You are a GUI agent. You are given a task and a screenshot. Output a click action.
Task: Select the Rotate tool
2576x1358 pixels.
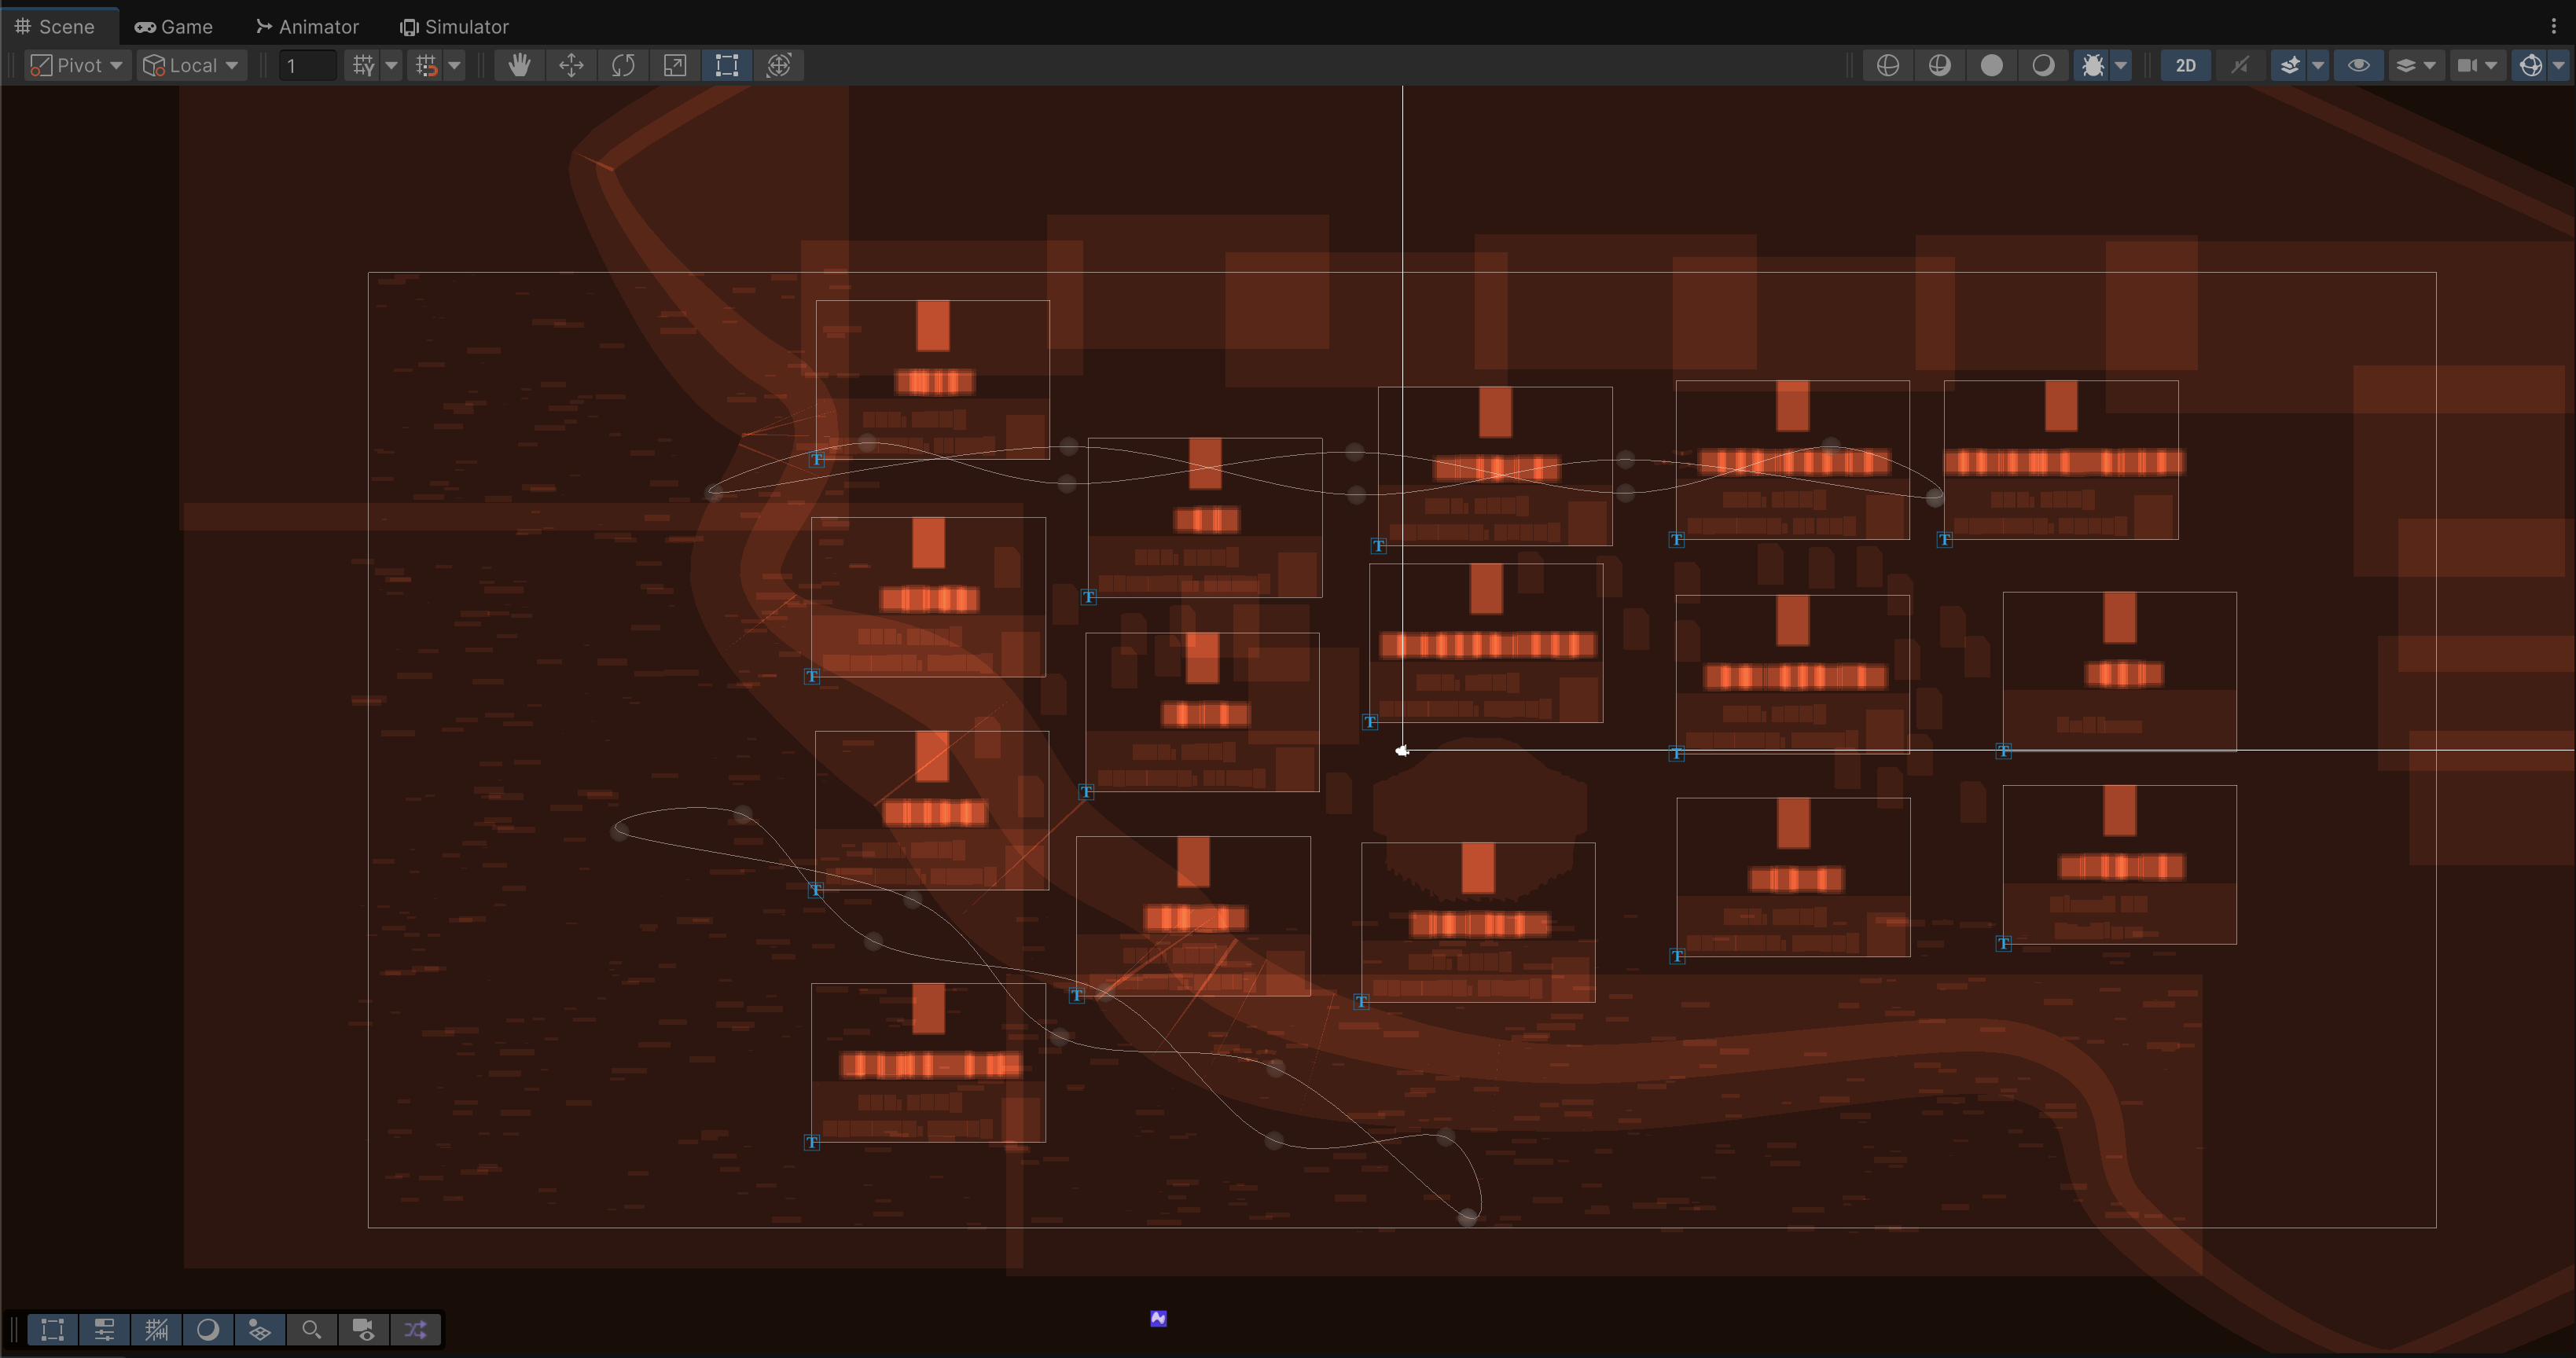tap(623, 66)
